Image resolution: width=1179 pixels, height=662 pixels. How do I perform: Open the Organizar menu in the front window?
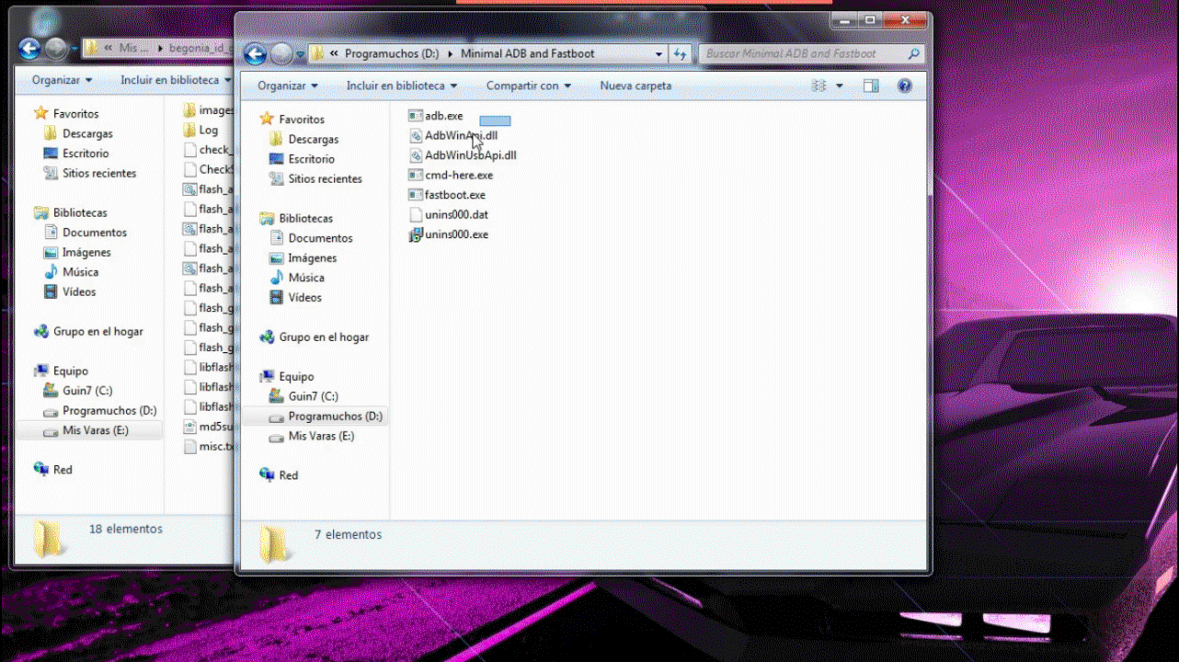[288, 86]
